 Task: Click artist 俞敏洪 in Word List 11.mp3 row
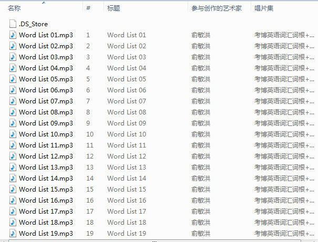click(201, 145)
